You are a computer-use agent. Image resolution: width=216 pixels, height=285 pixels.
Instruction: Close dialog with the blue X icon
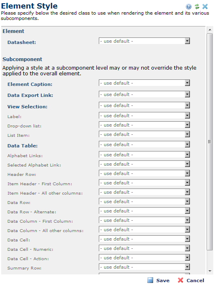pos(205,7)
